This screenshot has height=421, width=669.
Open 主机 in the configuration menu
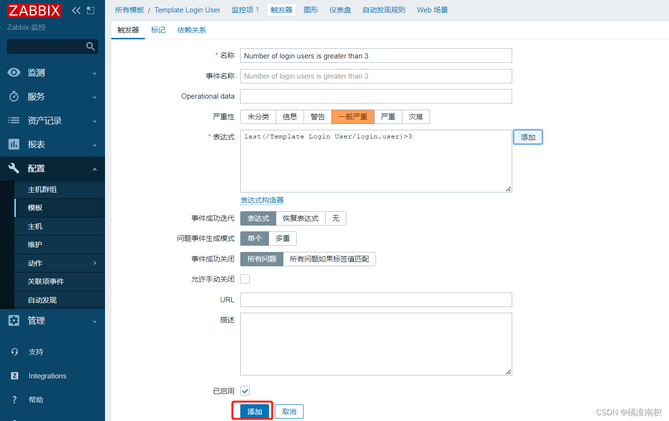(59, 226)
